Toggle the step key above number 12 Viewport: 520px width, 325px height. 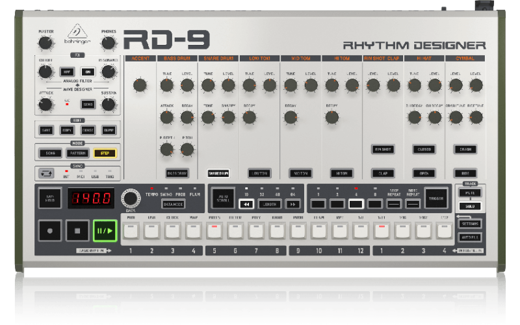[361, 231]
